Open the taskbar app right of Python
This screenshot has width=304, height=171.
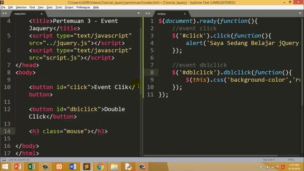pos(142,167)
